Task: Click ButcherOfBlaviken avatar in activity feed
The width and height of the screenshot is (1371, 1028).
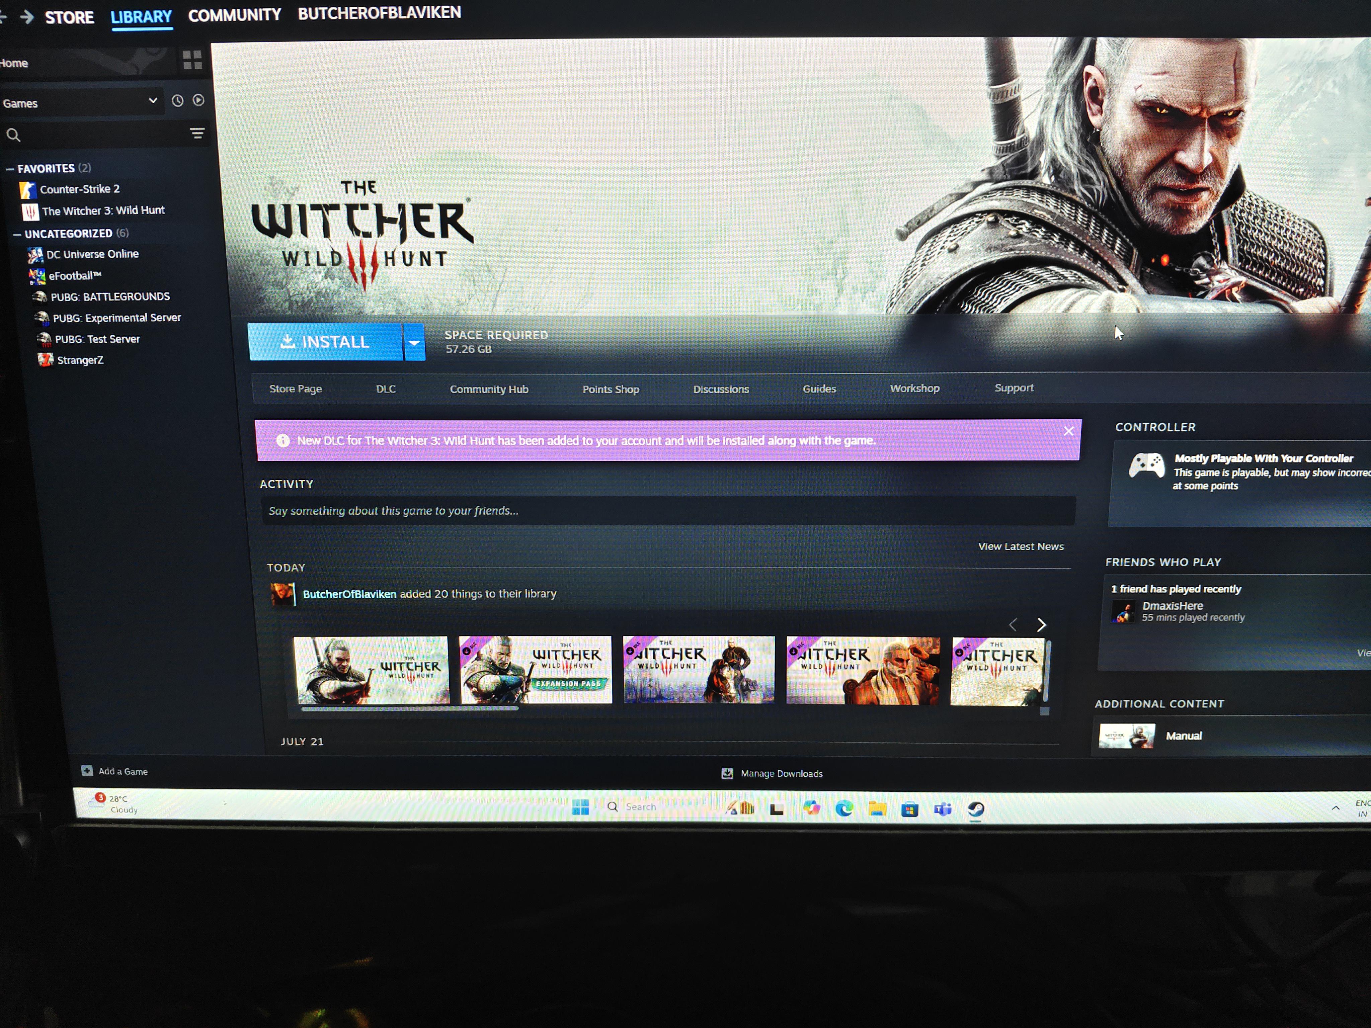Action: click(x=283, y=594)
